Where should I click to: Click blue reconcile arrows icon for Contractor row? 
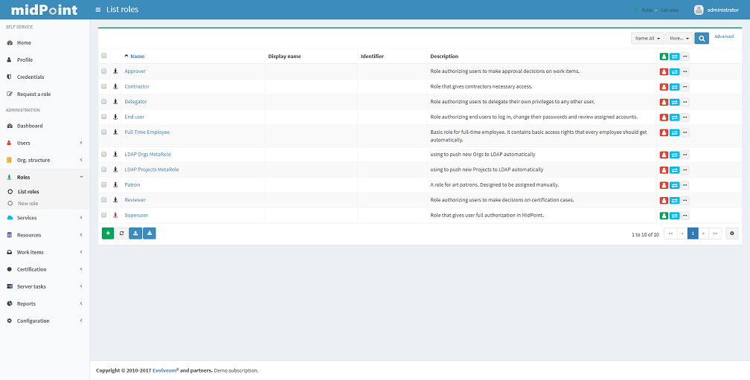click(x=674, y=87)
